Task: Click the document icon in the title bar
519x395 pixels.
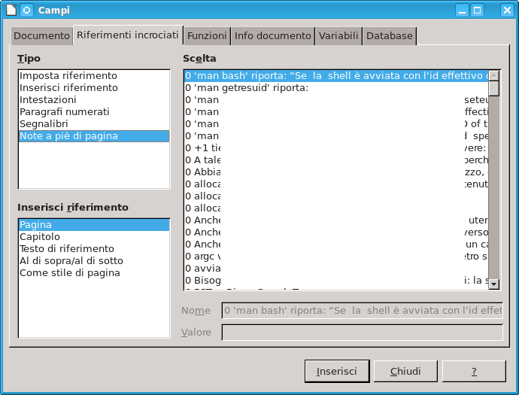Action: (x=10, y=10)
